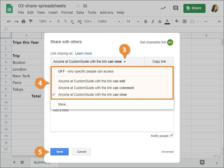Click the Explore icon
The height and width of the screenshot is (168, 224).
point(202,162)
